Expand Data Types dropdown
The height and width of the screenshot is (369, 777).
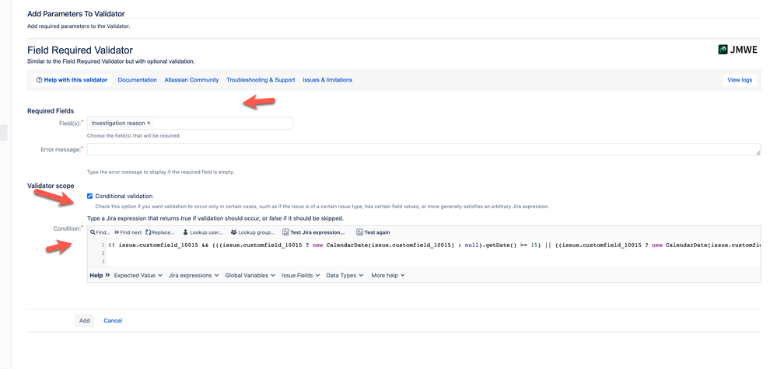(x=345, y=276)
